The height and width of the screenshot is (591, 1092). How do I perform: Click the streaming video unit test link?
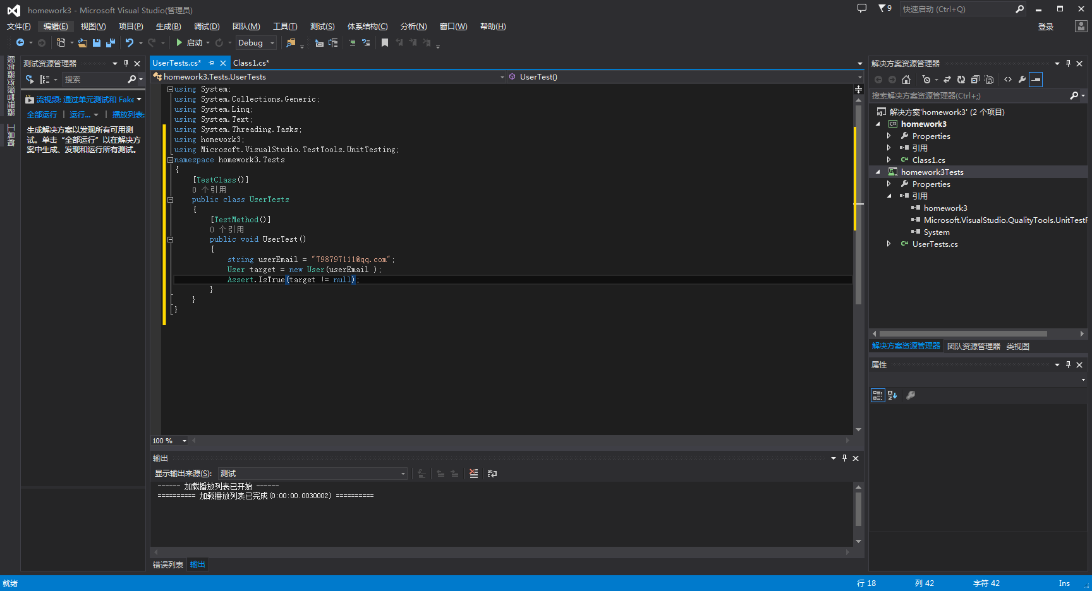point(85,100)
